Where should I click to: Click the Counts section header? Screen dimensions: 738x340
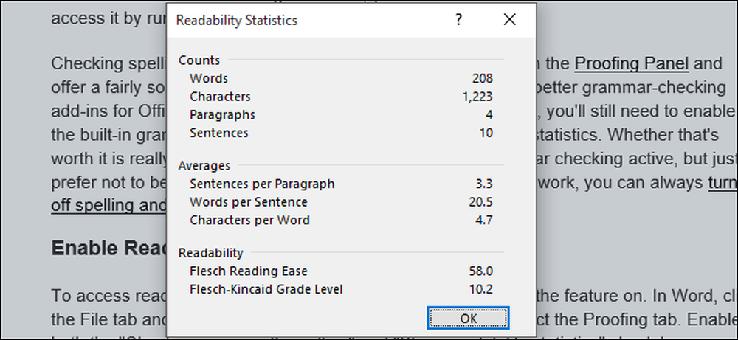point(199,60)
